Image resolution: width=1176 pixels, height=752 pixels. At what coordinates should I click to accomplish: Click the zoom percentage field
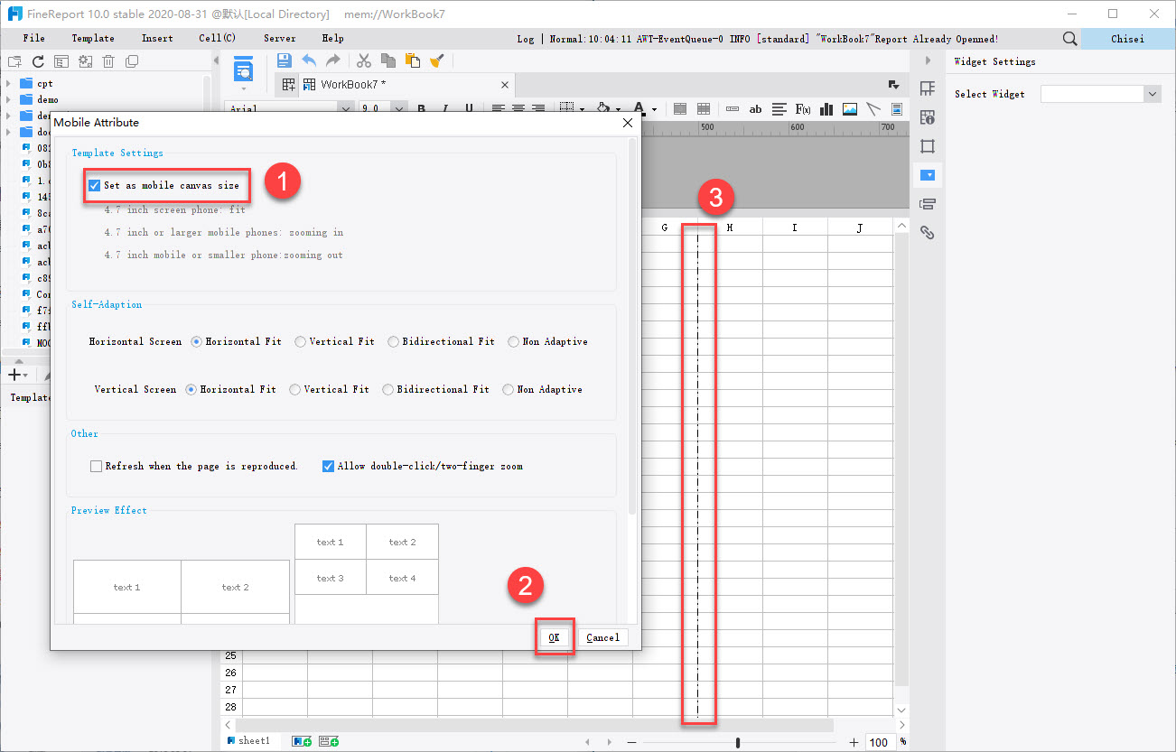tap(879, 742)
